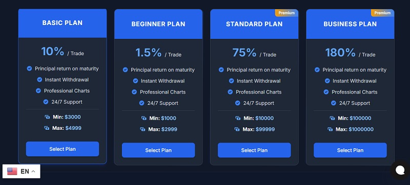Click Beginner Plan's Professional Charts checkmark
The width and height of the screenshot is (410, 185).
134,92
